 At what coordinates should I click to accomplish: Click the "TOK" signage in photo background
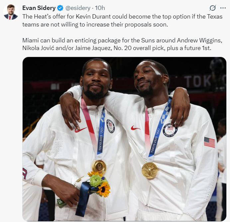197,81
